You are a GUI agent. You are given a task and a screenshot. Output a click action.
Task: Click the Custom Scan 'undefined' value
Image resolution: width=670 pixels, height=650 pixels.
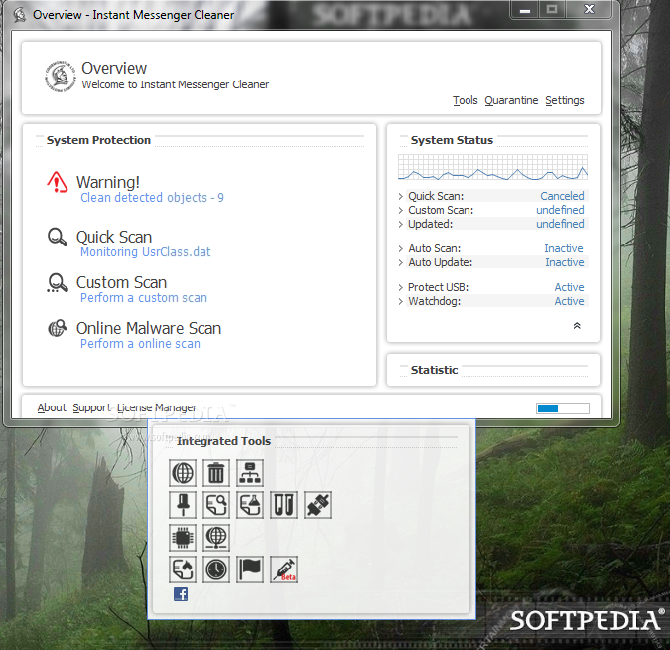(x=560, y=210)
